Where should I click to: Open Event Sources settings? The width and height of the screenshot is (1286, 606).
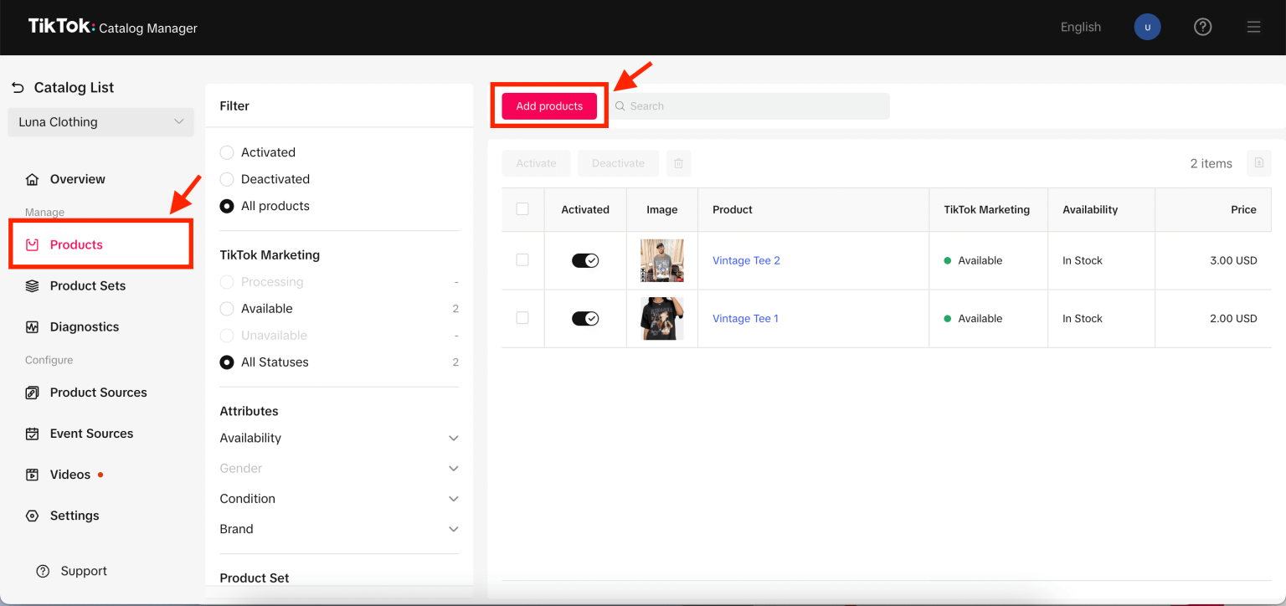tap(90, 433)
